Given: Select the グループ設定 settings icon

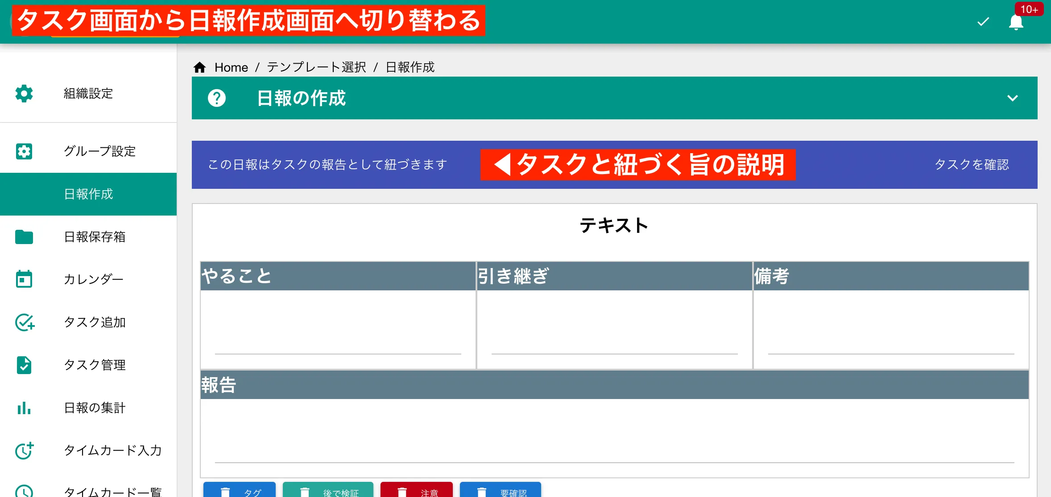Looking at the screenshot, I should click(23, 151).
